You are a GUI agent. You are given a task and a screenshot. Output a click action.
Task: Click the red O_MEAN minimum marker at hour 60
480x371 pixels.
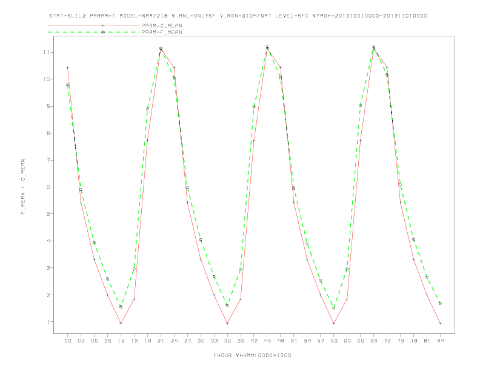[x=334, y=323]
